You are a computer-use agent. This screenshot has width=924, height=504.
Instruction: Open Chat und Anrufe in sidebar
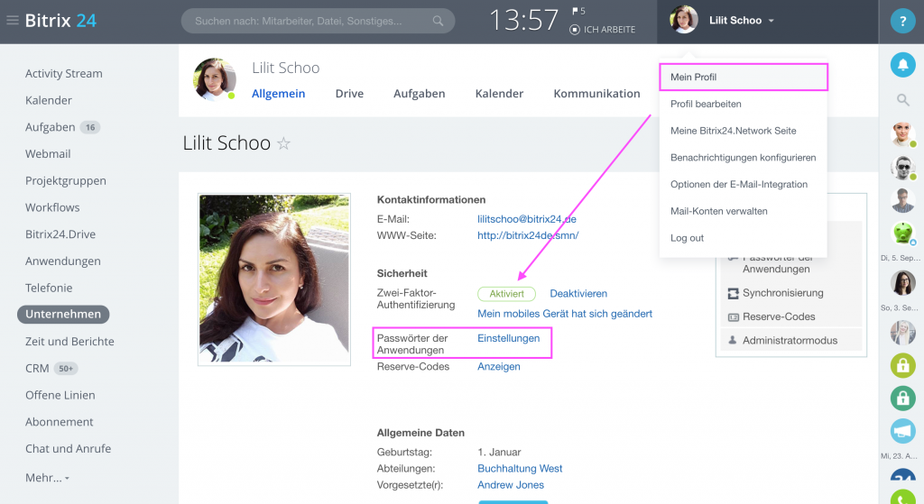68,449
